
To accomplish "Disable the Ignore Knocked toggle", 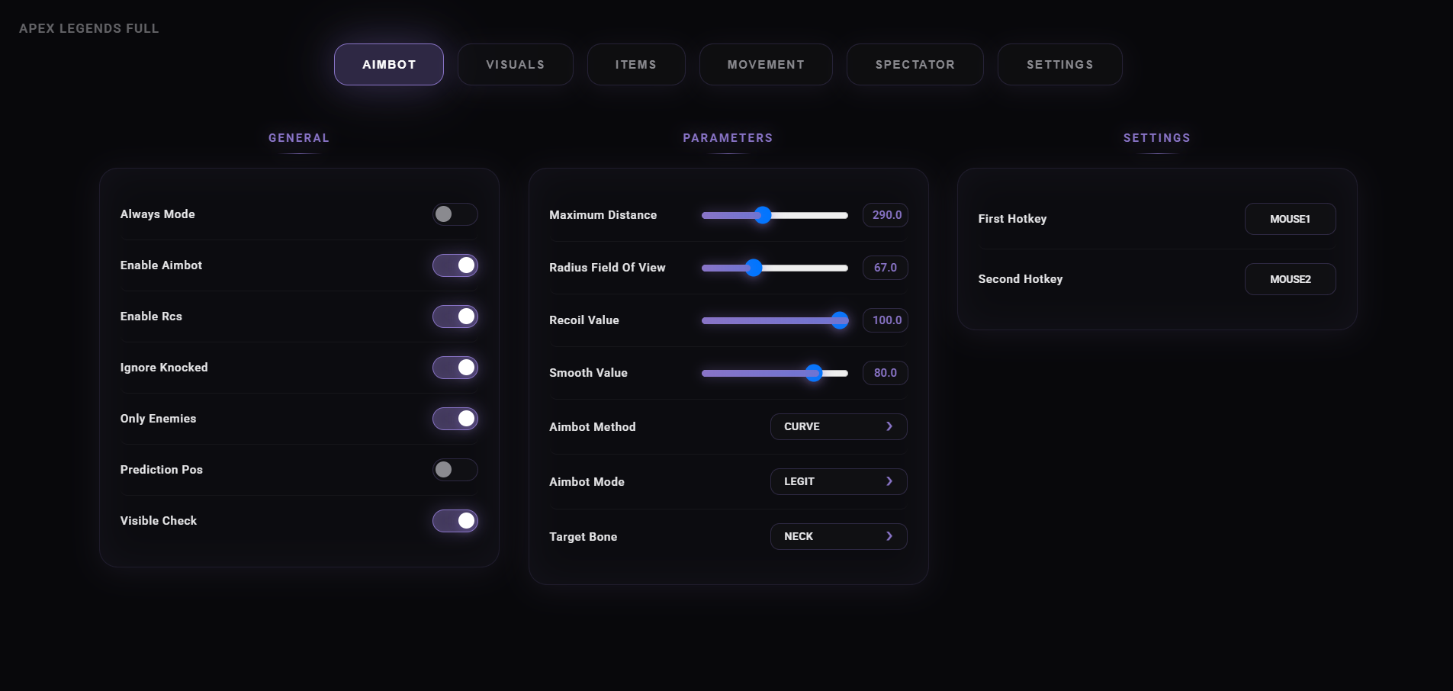I will pyautogui.click(x=455, y=368).
